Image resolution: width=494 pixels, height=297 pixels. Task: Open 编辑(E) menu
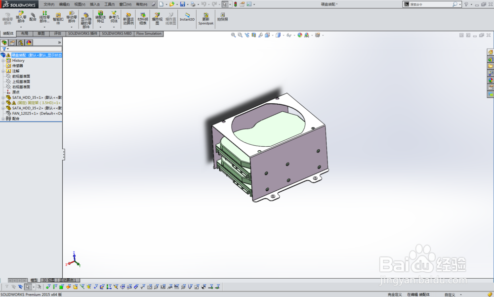point(64,4)
